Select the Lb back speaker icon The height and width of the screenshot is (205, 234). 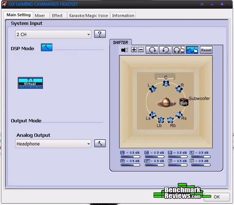[x=161, y=120]
